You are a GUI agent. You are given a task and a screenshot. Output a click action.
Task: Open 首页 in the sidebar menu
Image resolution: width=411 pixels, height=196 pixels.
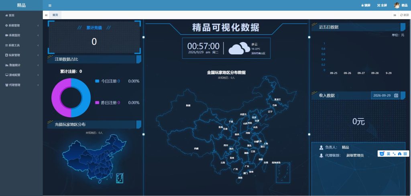pos(21,16)
